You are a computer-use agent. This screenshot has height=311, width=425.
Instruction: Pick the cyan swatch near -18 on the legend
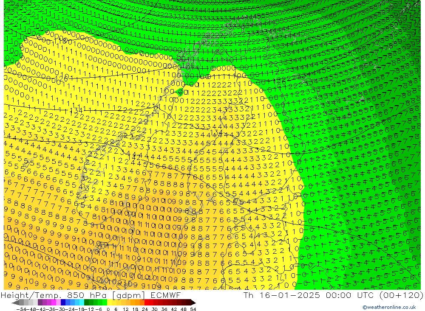(82, 303)
